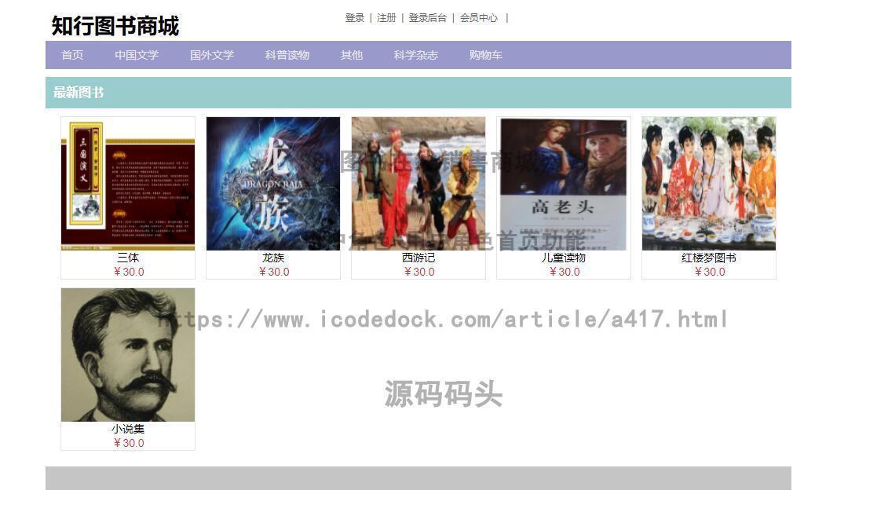Open the 三体 book cover image
Image resolution: width=888 pixels, height=512 pixels.
tap(128, 184)
